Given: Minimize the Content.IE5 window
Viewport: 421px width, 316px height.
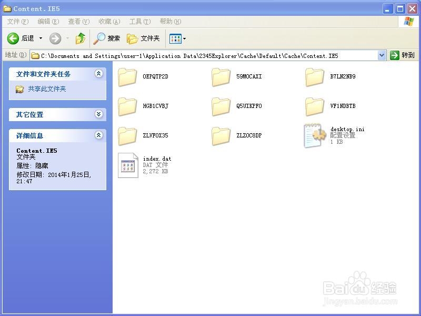Looking at the screenshot, I should 387,9.
